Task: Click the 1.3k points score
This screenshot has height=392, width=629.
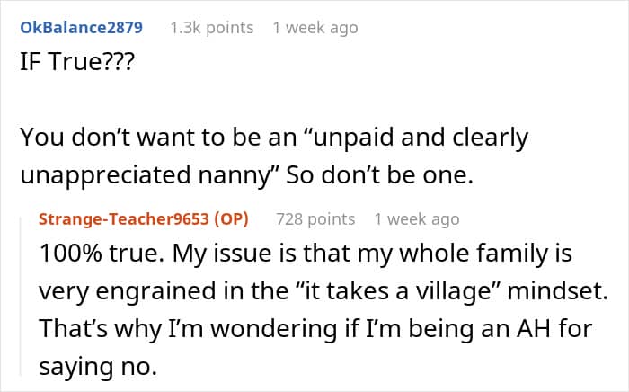Action: tap(211, 27)
